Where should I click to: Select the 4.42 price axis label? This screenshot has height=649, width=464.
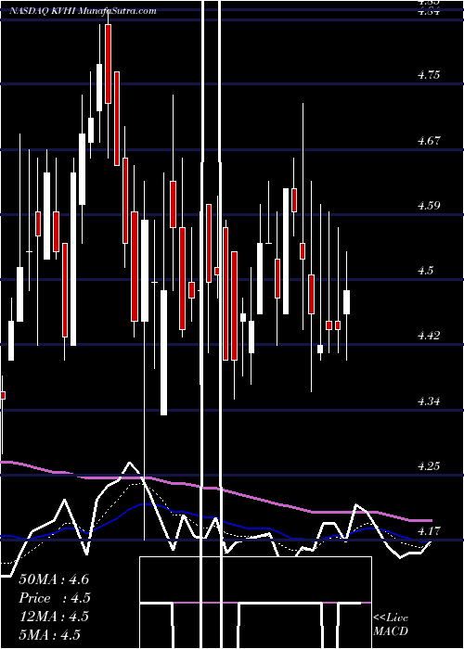pos(429,335)
